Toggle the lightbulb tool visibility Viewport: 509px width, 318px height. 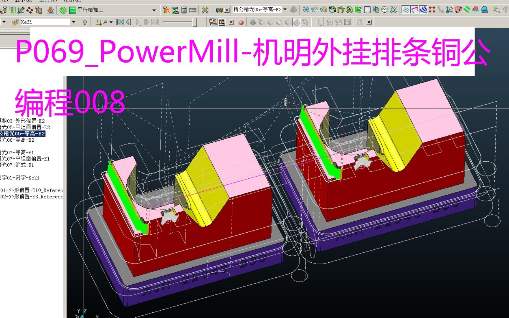[x=85, y=22]
